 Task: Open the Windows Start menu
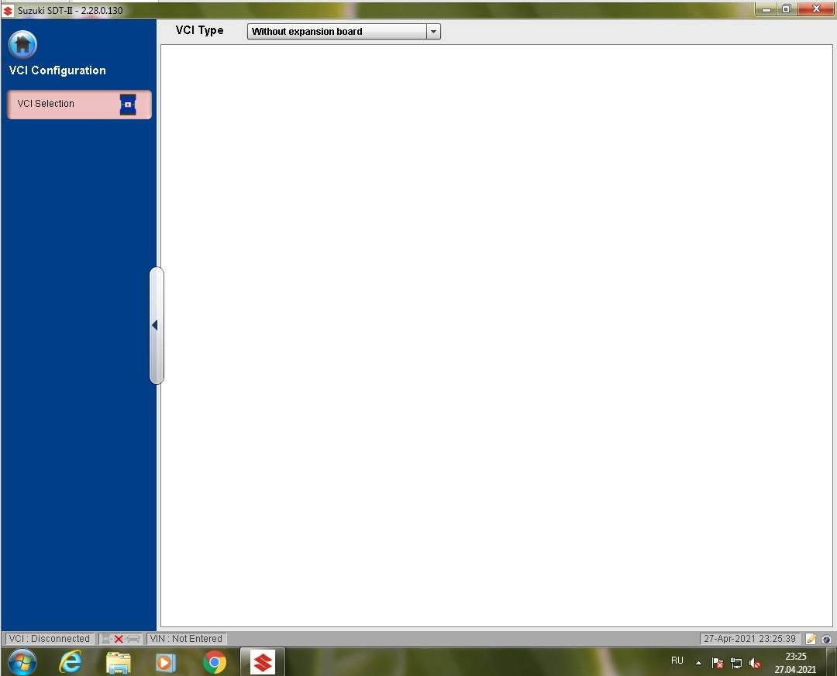point(22,662)
